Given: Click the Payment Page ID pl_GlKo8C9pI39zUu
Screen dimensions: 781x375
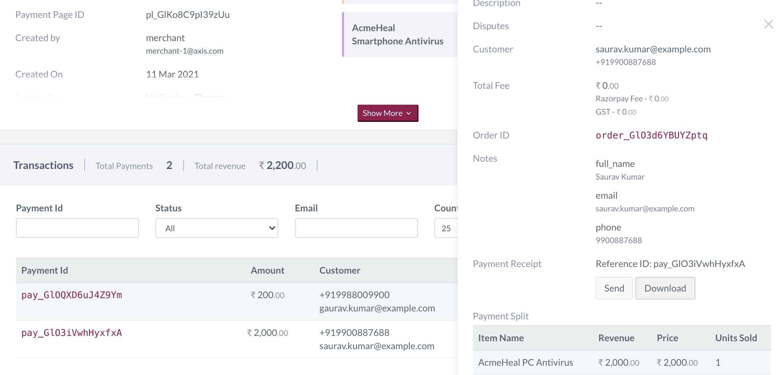Looking at the screenshot, I should pyautogui.click(x=188, y=15).
